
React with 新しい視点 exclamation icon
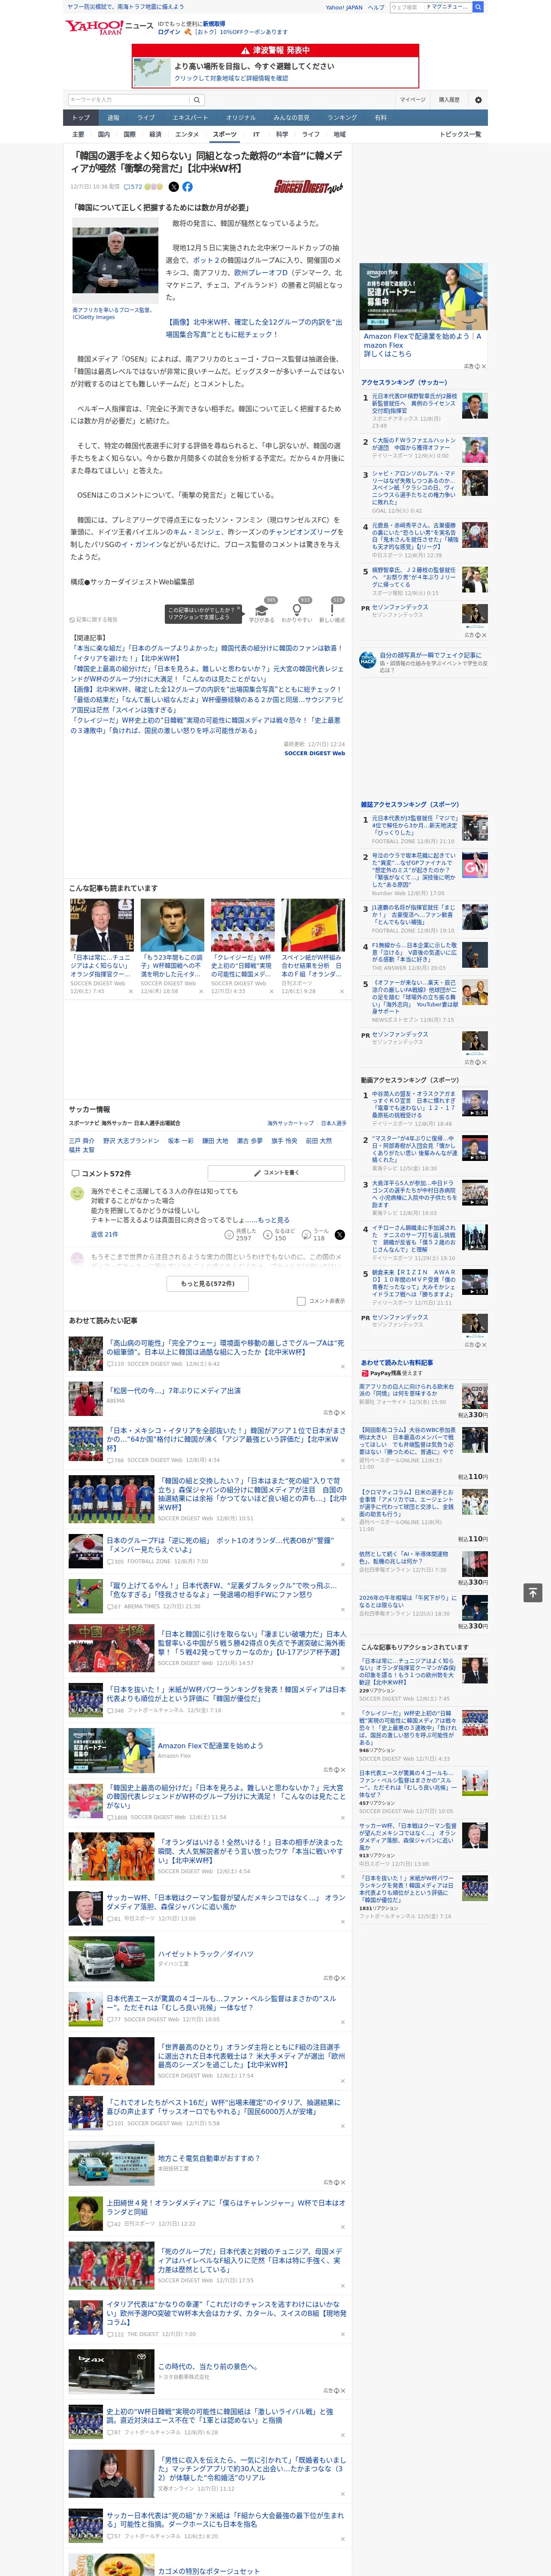[x=332, y=612]
